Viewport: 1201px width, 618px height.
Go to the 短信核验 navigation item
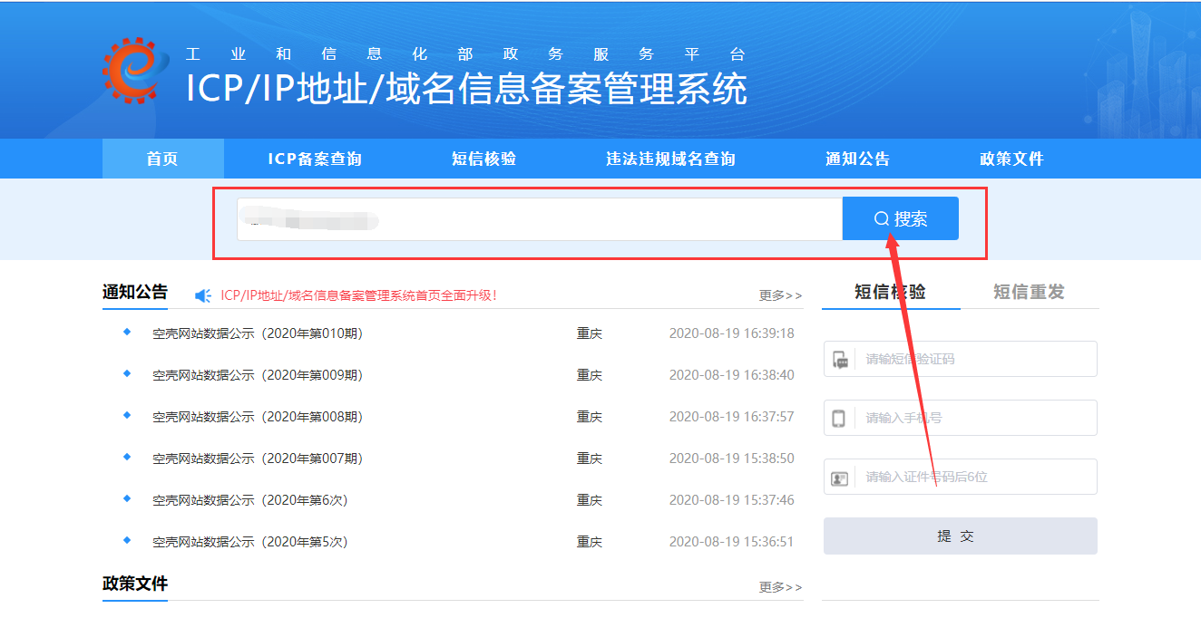point(483,159)
